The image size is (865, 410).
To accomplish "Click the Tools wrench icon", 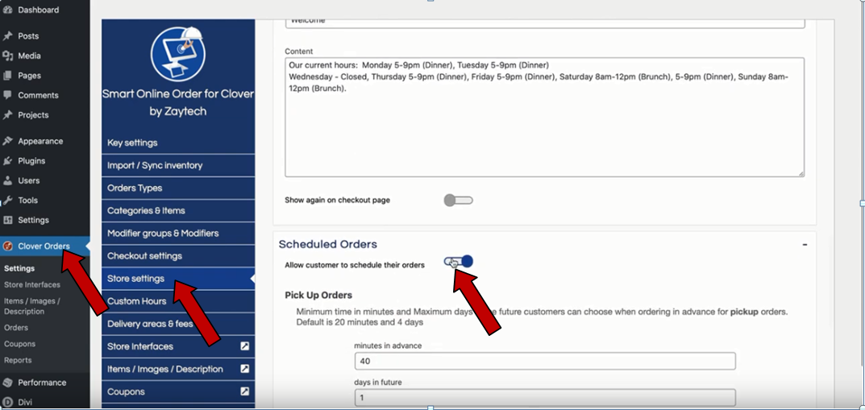I will 8,201.
